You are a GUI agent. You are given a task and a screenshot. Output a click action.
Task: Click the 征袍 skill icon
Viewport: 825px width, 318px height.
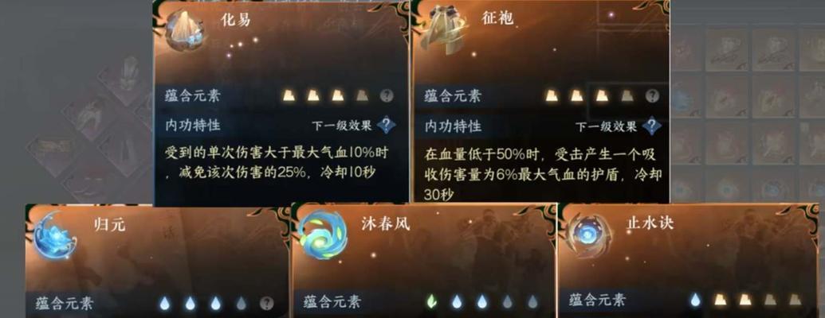[444, 30]
